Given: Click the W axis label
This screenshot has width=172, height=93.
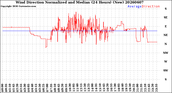Looking at the screenshot, I should click(x=166, y=62).
